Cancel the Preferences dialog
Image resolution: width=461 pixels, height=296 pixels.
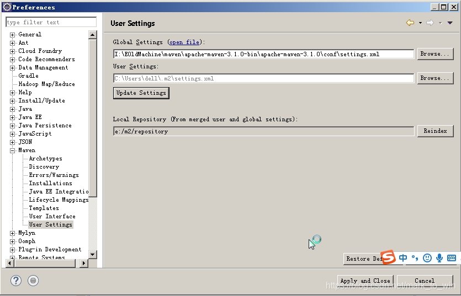[x=425, y=281]
